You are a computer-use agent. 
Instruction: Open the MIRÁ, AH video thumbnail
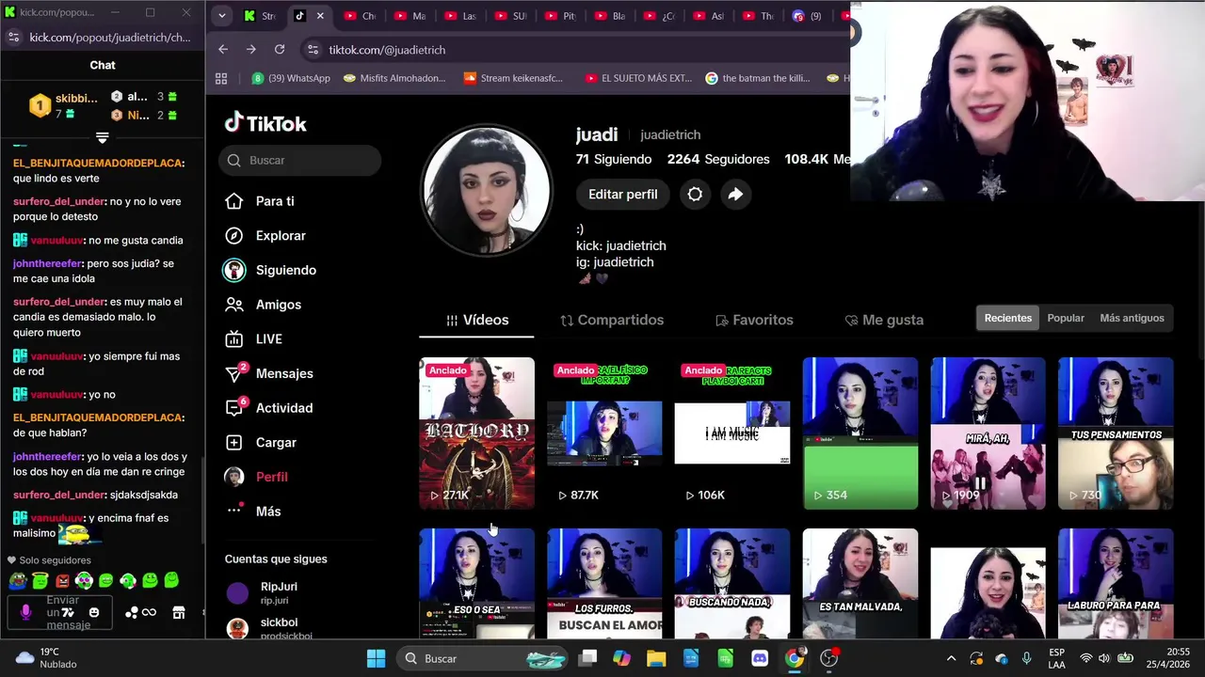[x=988, y=433]
